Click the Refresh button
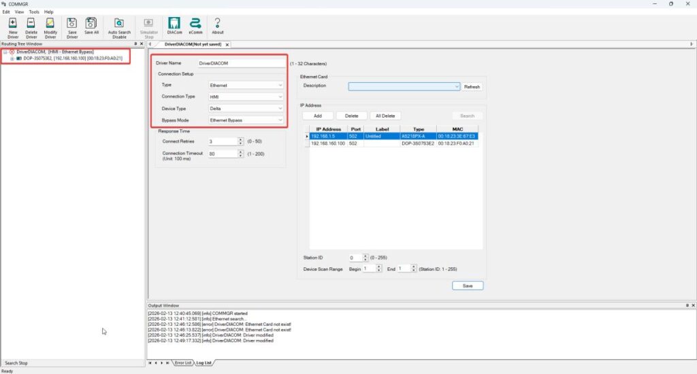 [472, 87]
